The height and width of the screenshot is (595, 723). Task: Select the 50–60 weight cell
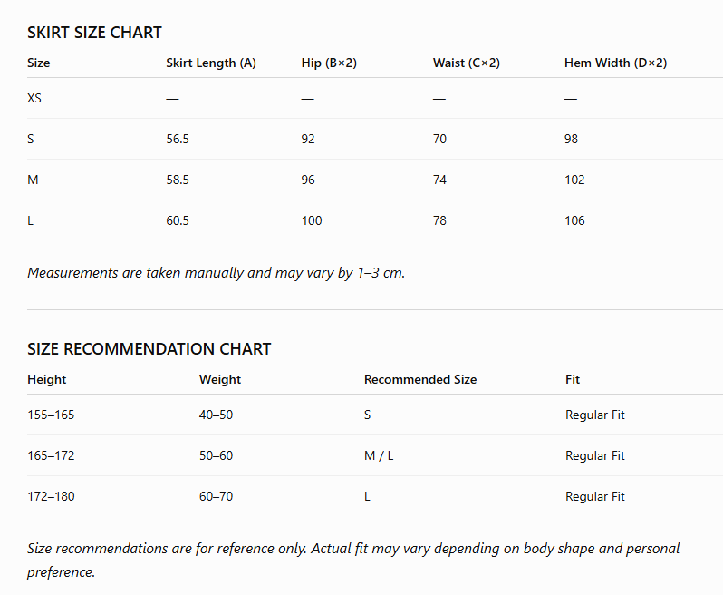tap(216, 455)
